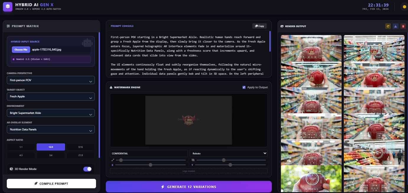Select the 16:9 aspect ratio
This screenshot has width=408, height=193.
51,147
